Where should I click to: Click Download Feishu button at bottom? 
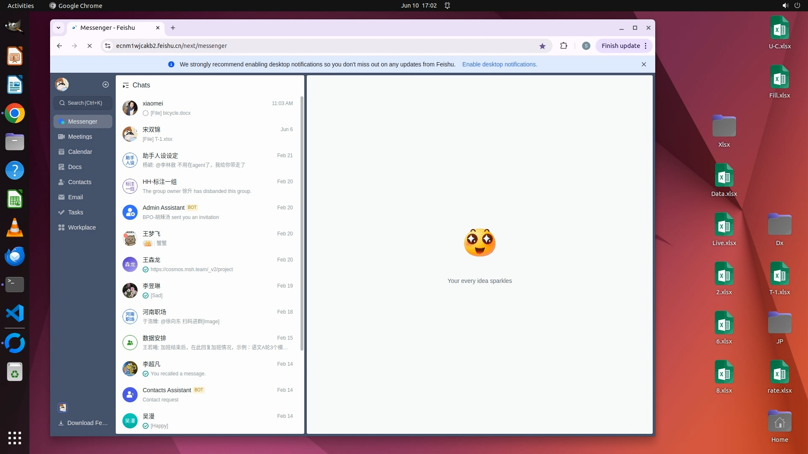pyautogui.click(x=83, y=423)
